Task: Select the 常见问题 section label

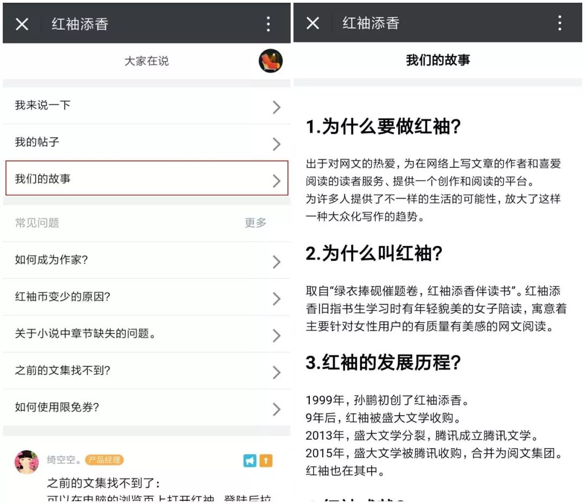Action: (37, 223)
